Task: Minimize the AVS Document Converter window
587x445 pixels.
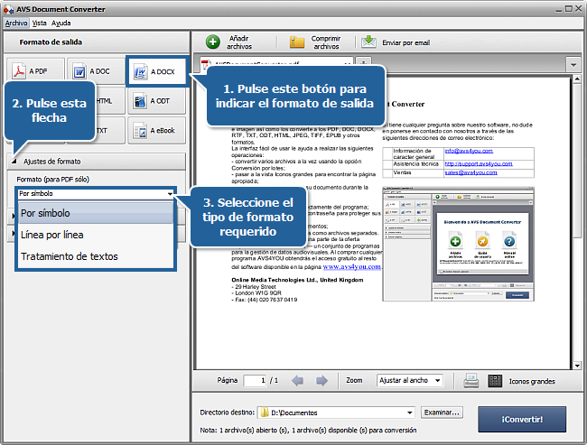Action: 558,9
